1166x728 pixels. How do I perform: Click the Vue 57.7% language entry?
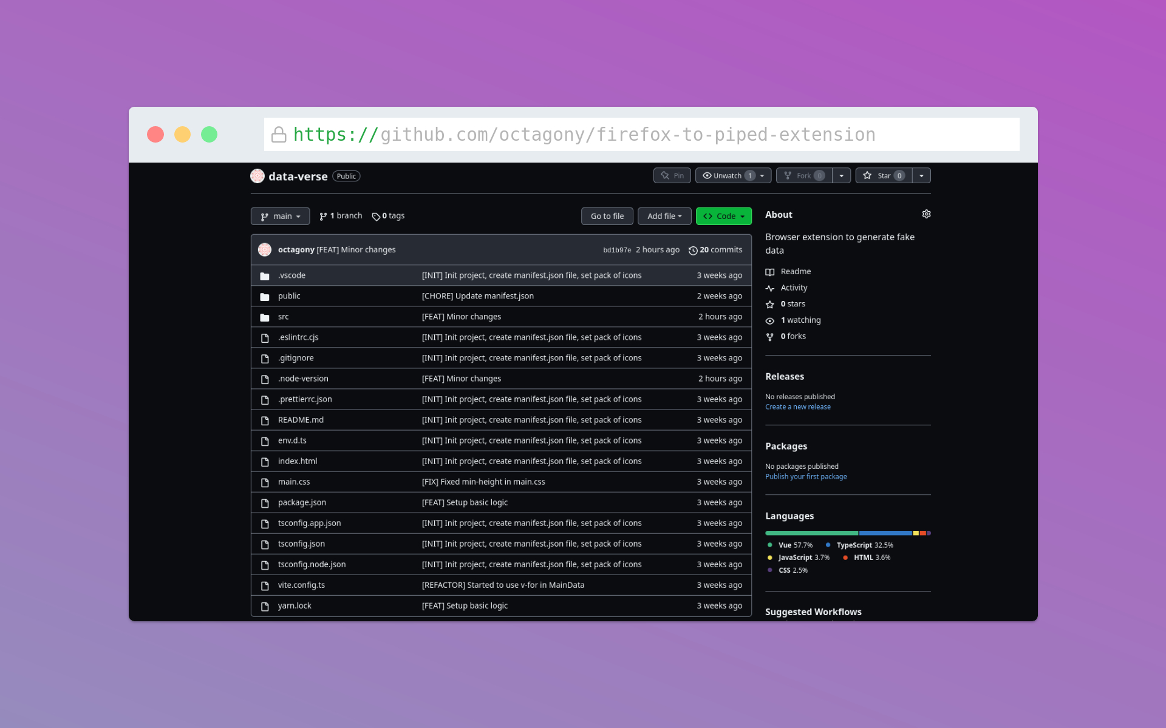coord(789,545)
